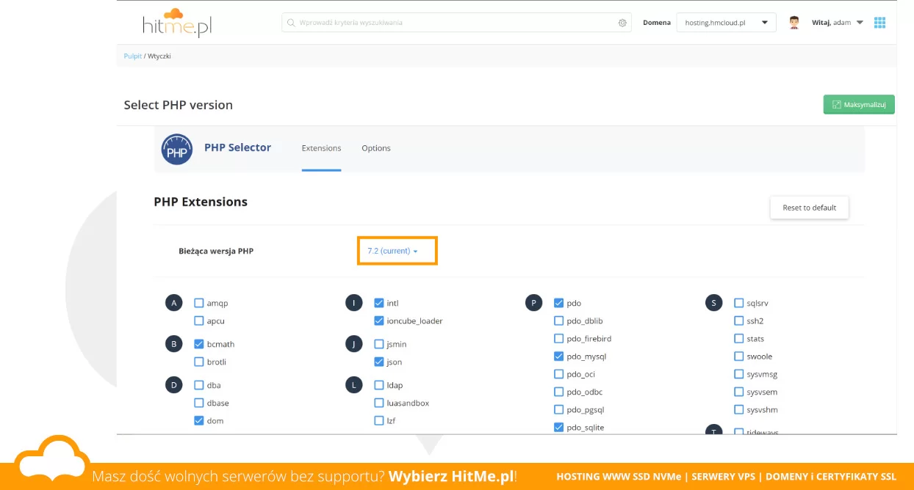
Task: Jump to letter D section badge
Action: pos(174,385)
